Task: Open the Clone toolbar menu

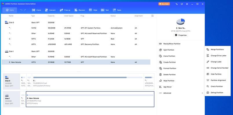Action: 36,10
